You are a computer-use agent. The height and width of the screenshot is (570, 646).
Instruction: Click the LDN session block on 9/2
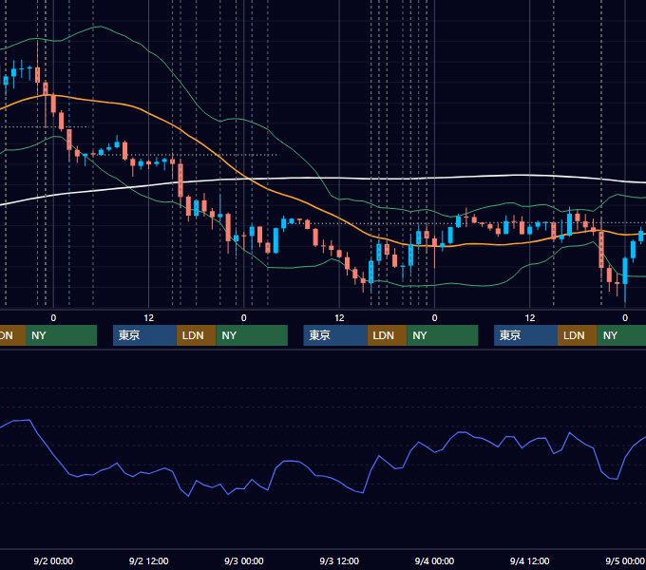(196, 335)
